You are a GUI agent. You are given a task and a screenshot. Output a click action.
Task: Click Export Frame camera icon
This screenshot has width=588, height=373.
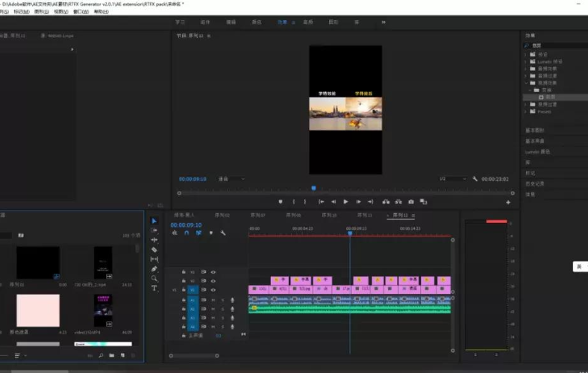[411, 201]
